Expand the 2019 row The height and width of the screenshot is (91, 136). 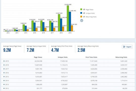tap(4, 61)
